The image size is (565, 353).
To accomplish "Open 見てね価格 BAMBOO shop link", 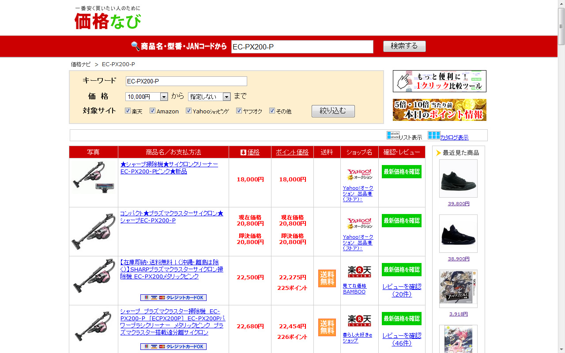I will tap(354, 289).
